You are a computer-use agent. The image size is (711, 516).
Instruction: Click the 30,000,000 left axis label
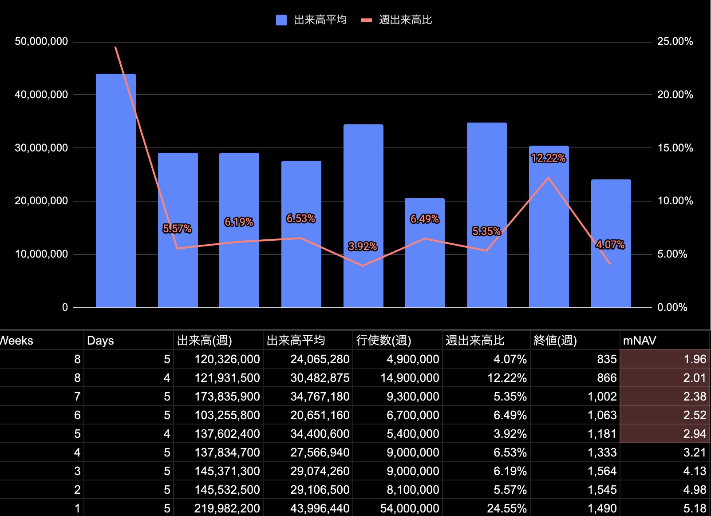[x=41, y=148]
